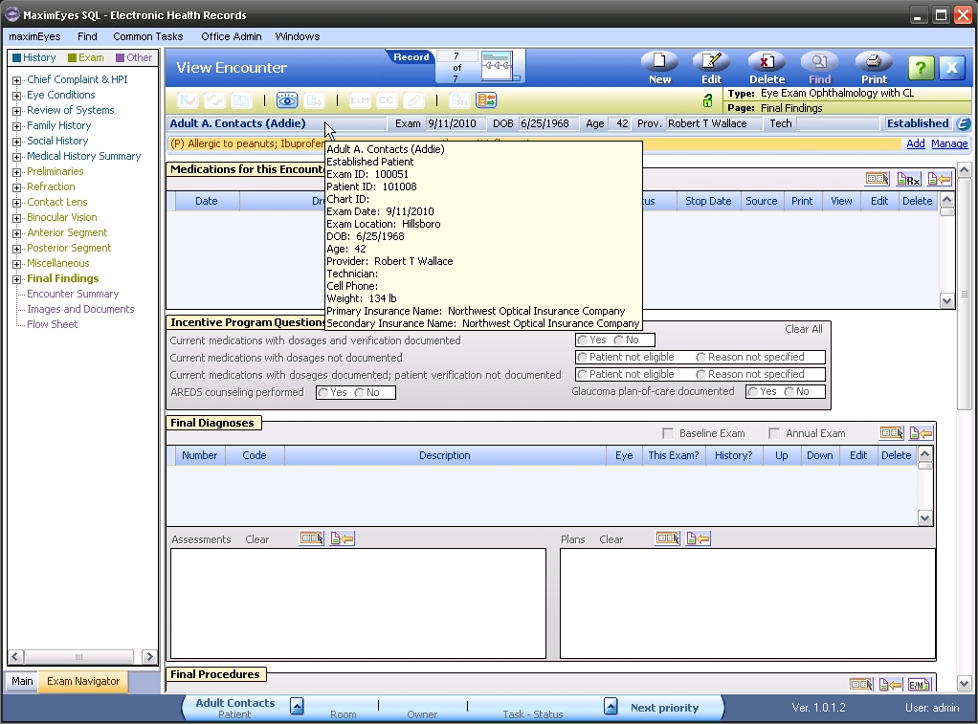The width and height of the screenshot is (978, 724).
Task: Select Yes for AREDS counseling performed
Action: pyautogui.click(x=323, y=392)
